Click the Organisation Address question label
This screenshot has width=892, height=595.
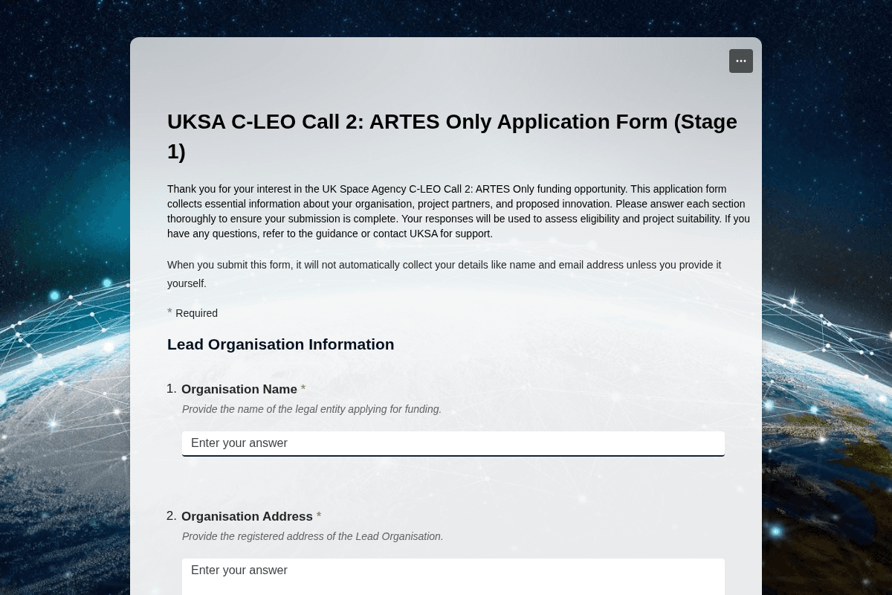pyautogui.click(x=248, y=516)
